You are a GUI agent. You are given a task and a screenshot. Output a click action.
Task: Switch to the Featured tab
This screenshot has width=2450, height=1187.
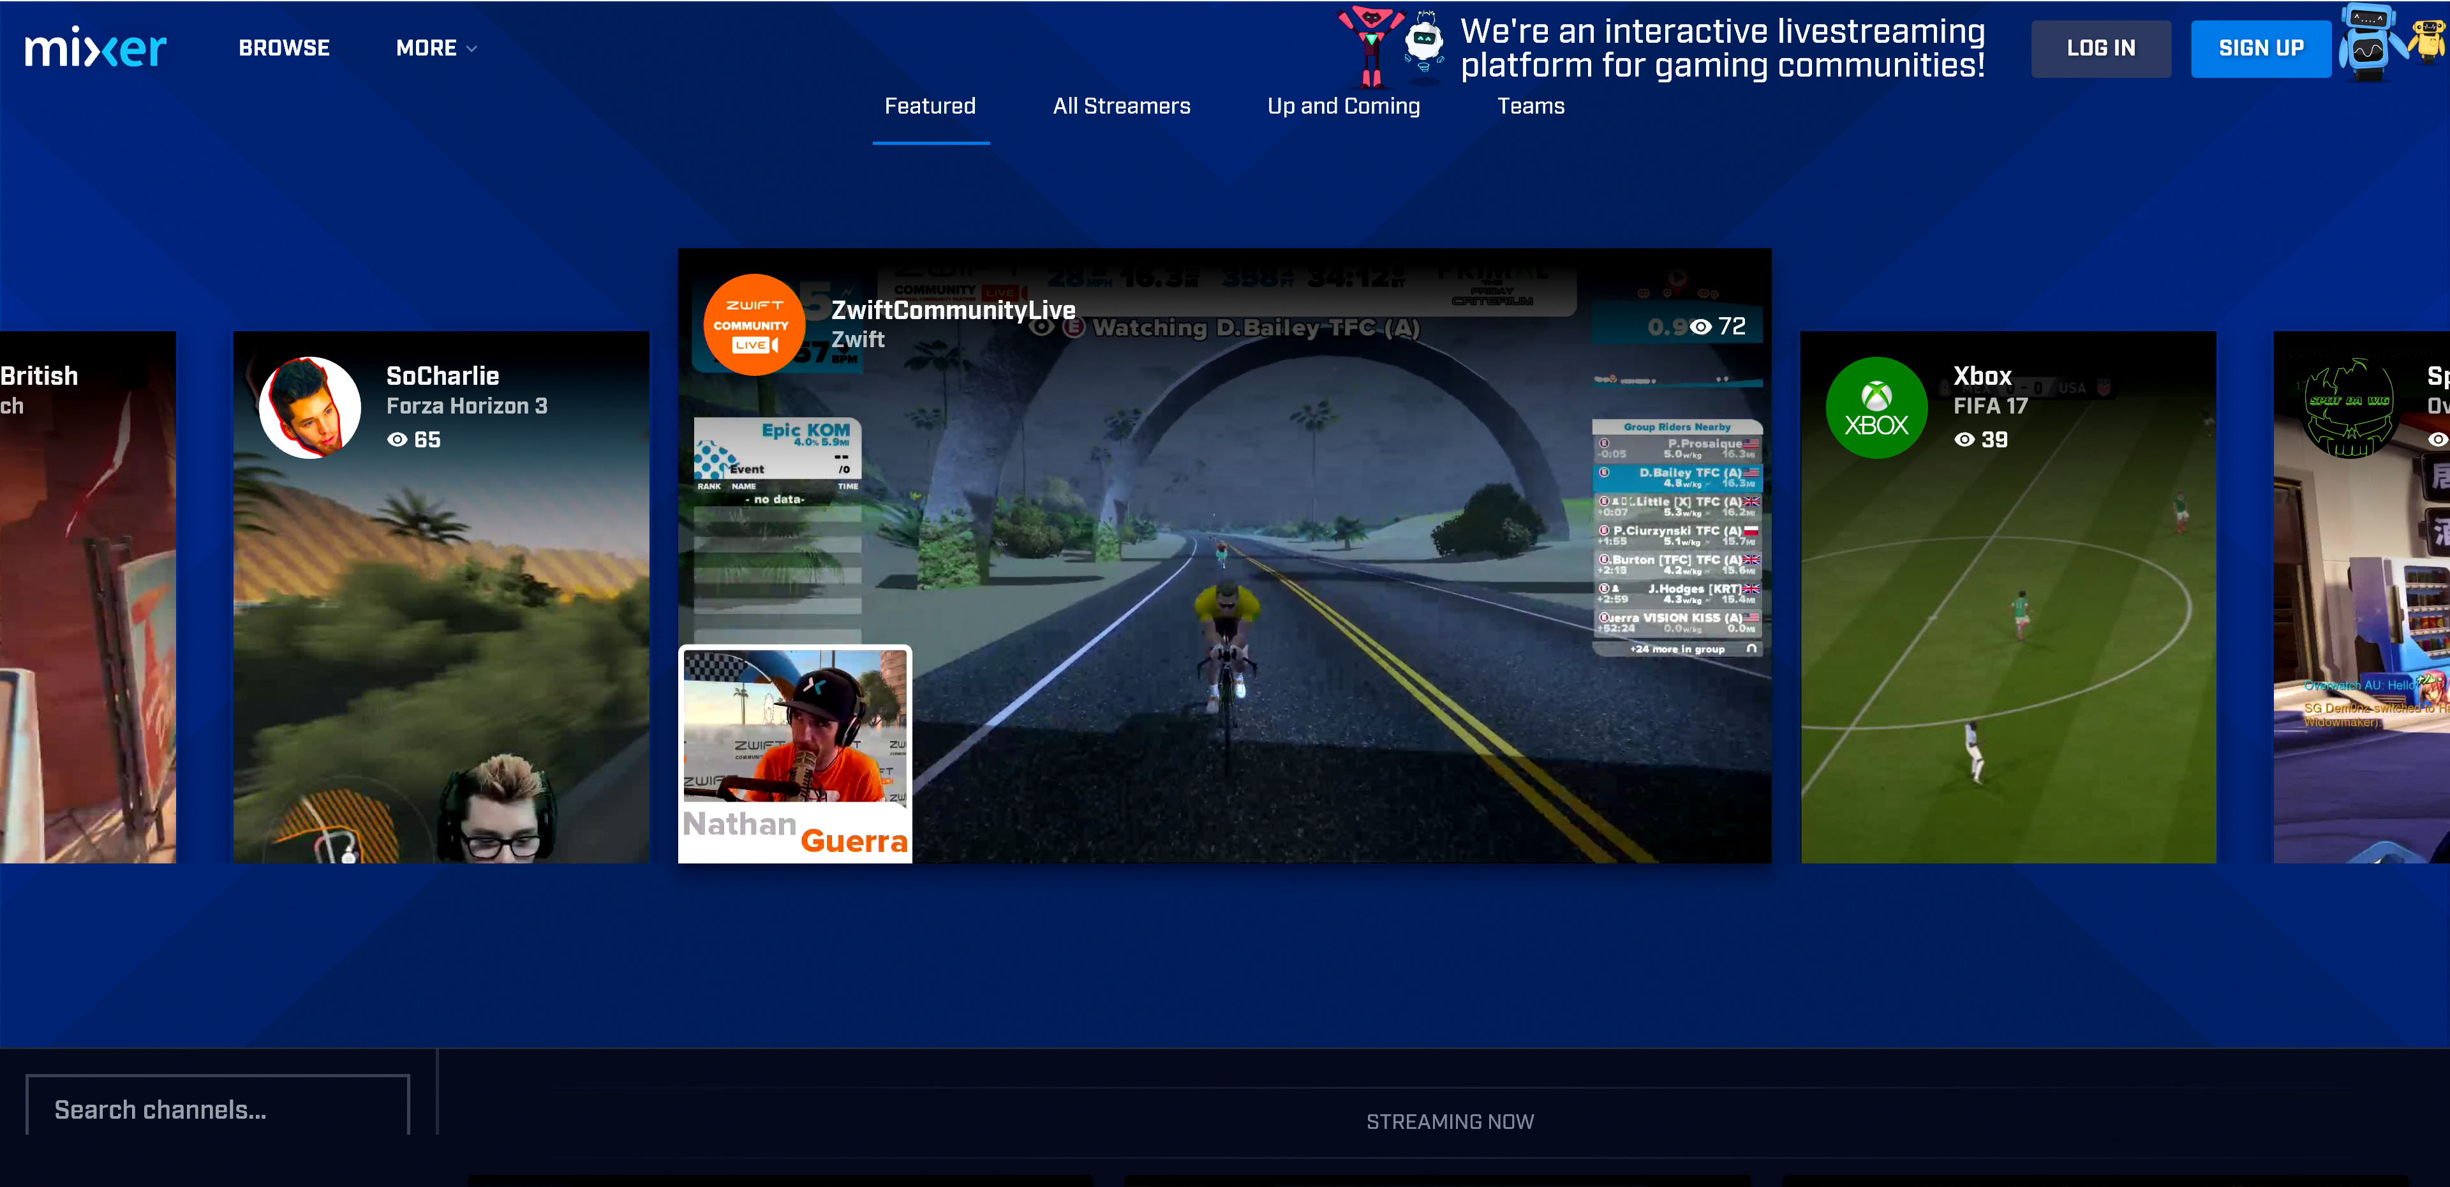pyautogui.click(x=930, y=105)
